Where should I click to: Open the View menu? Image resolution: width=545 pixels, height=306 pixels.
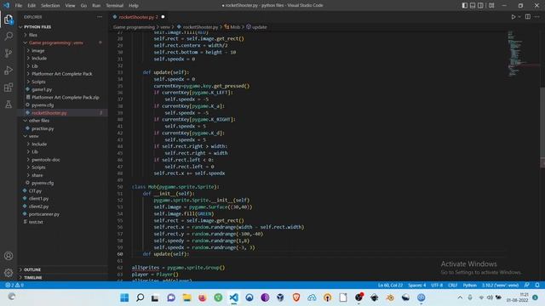(70, 5)
